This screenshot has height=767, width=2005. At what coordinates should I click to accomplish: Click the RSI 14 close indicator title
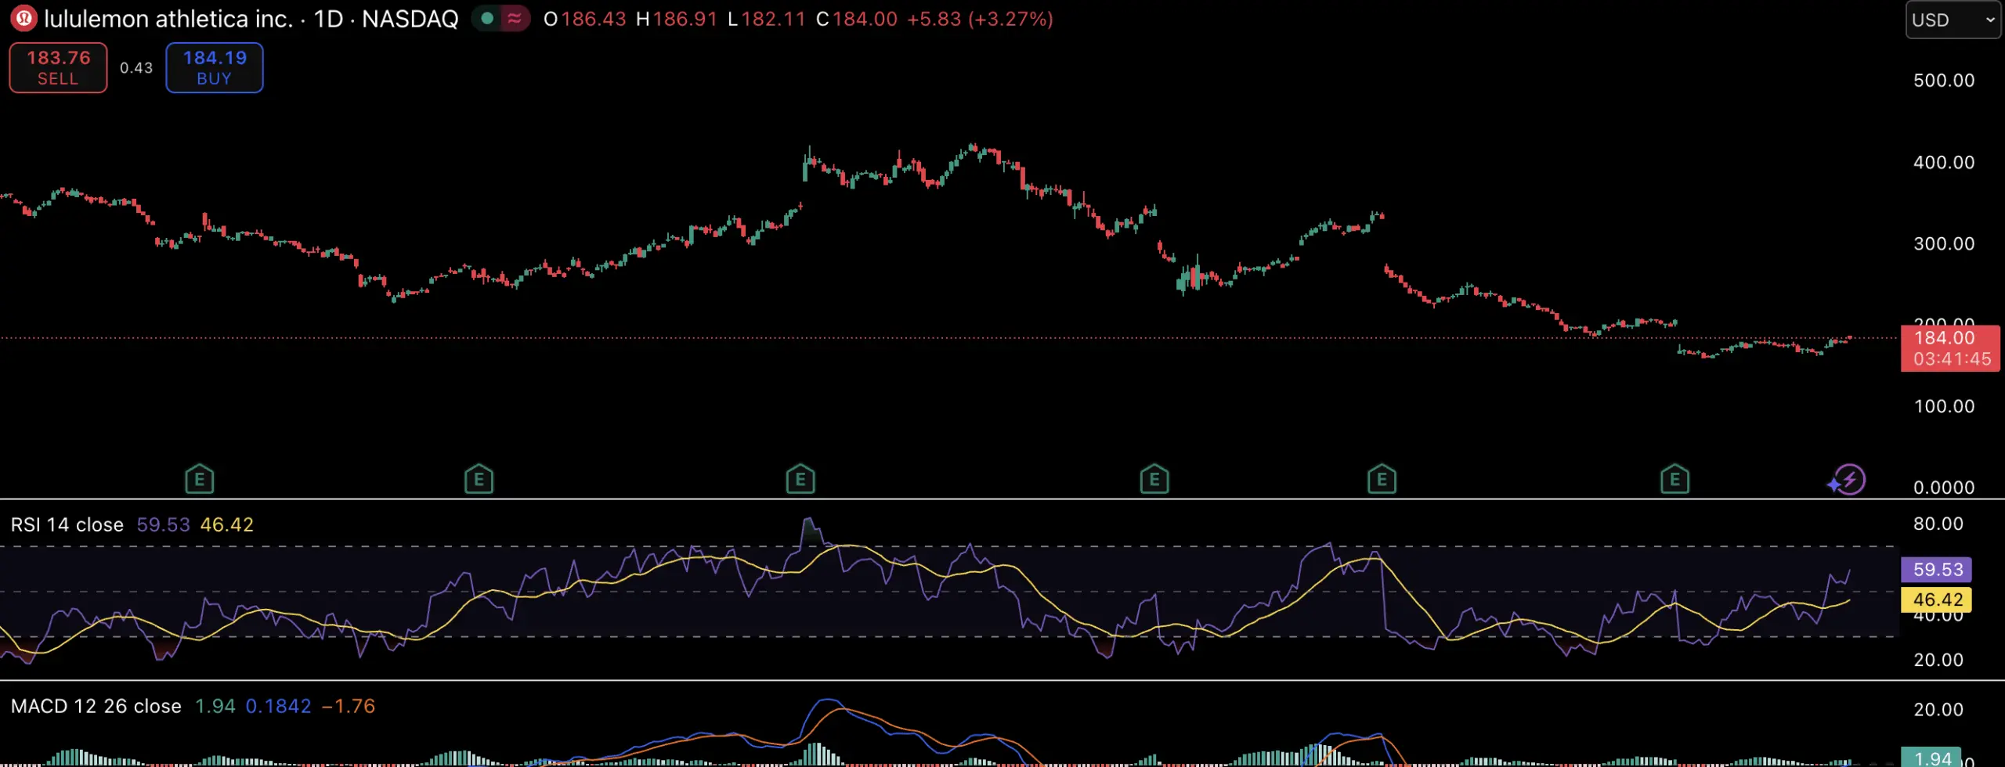tap(67, 524)
